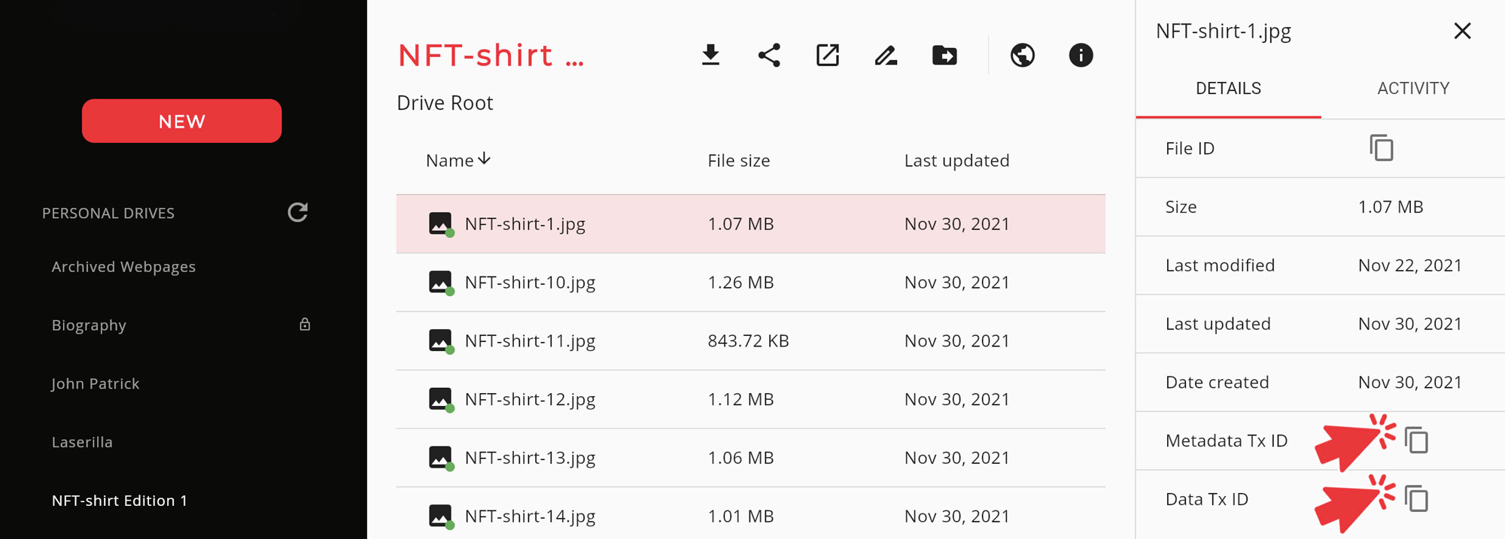
Task: Copy the File ID
Action: [1382, 148]
